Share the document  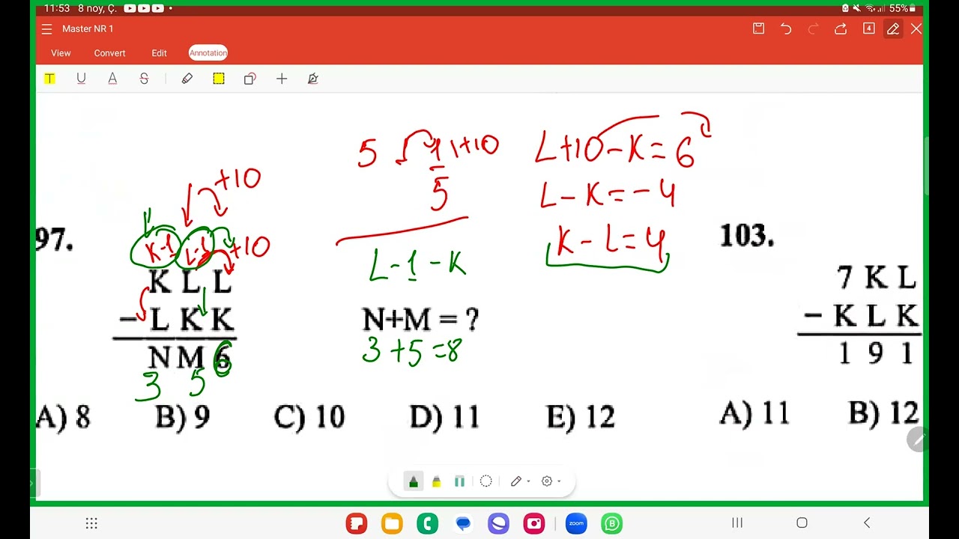click(841, 28)
